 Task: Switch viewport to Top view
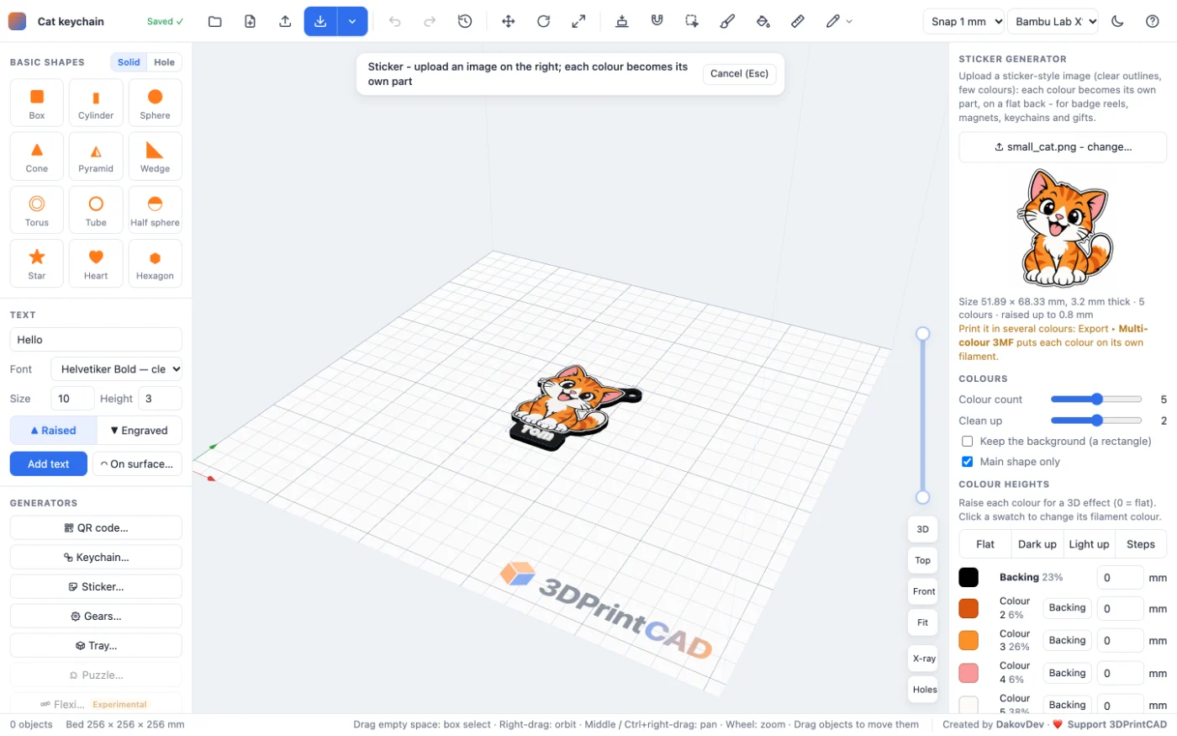coord(923,560)
